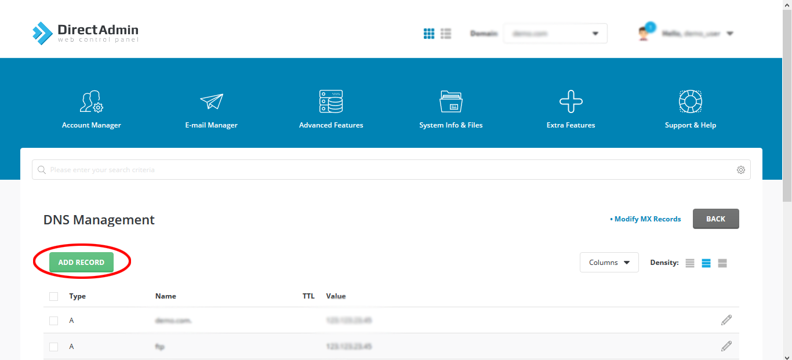Click the DNS Management heading

pos(99,220)
